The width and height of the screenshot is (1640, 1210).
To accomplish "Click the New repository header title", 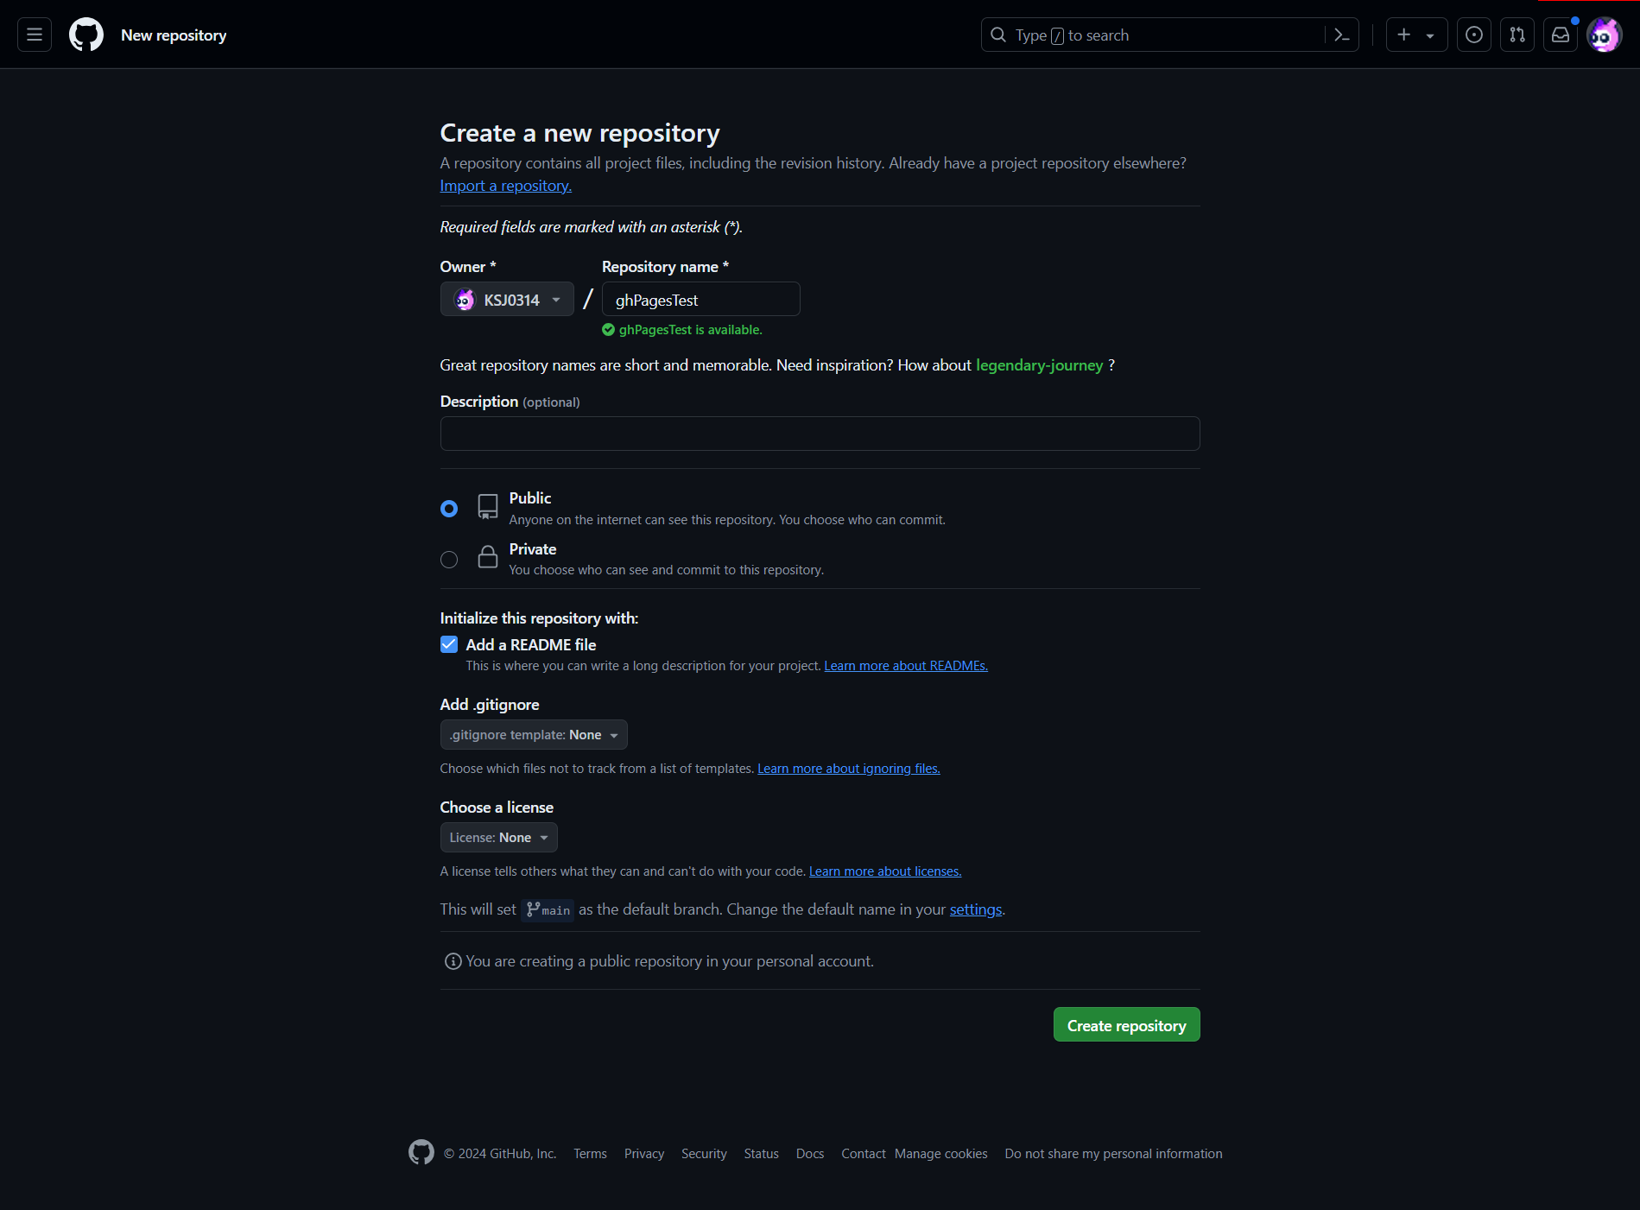I will click(x=174, y=35).
